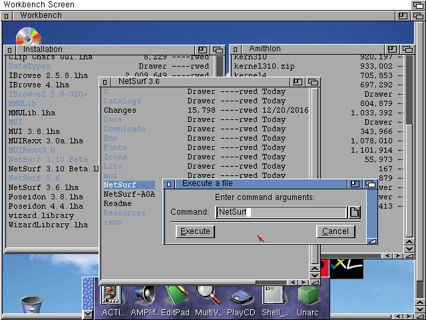Click NetSurf 3.6 scroll right arrow
Viewport: 426px width, 320px height.
304,283
